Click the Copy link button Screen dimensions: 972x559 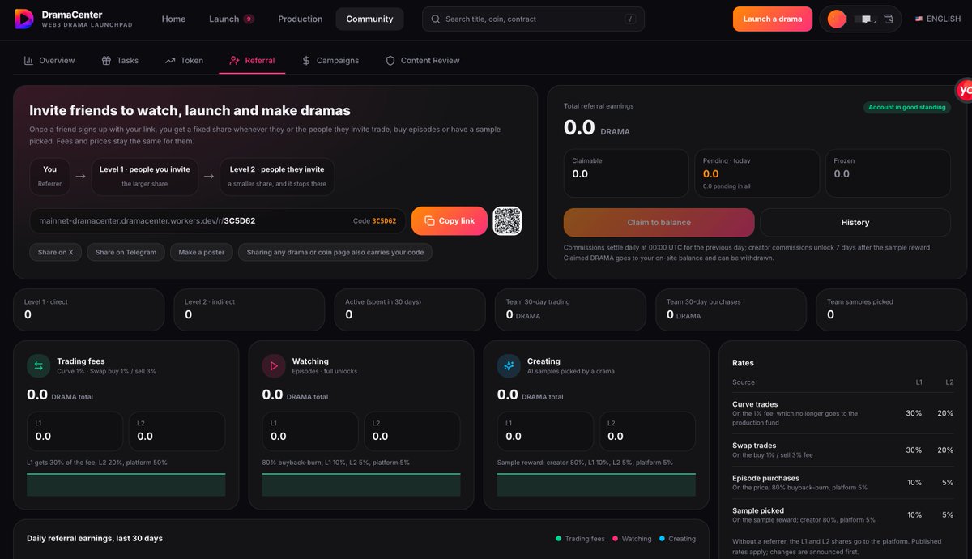point(450,220)
